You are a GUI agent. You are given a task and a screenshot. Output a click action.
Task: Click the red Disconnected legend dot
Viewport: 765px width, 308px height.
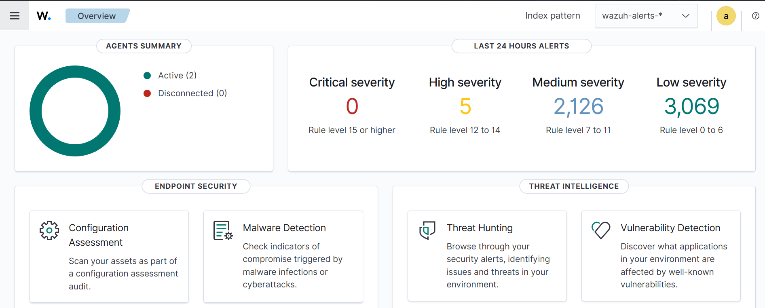[x=147, y=93]
